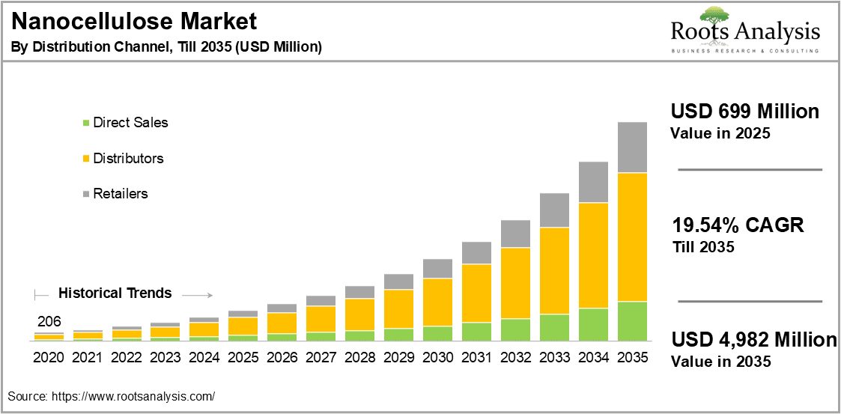This screenshot has width=841, height=414.
Task: Click the yellow Distributors segment of 2025 bar
Action: (243, 326)
